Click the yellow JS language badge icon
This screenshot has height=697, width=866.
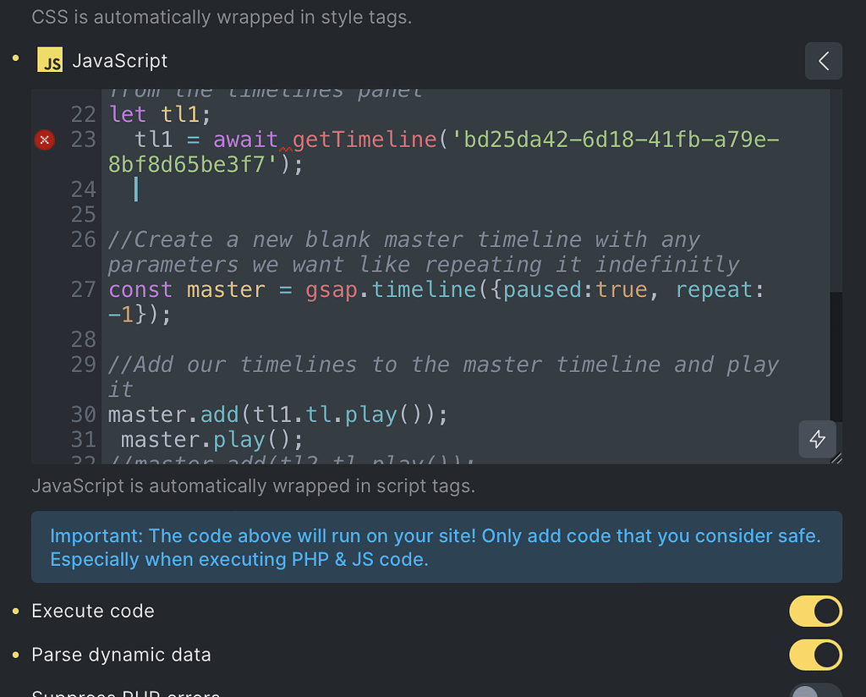[49, 60]
